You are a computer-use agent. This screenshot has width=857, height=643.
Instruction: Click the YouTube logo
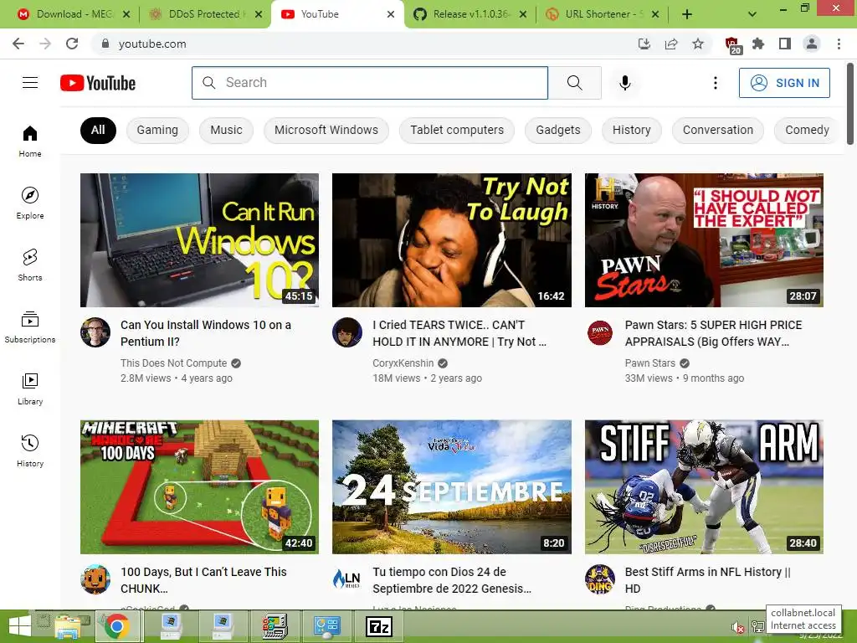pyautogui.click(x=98, y=83)
